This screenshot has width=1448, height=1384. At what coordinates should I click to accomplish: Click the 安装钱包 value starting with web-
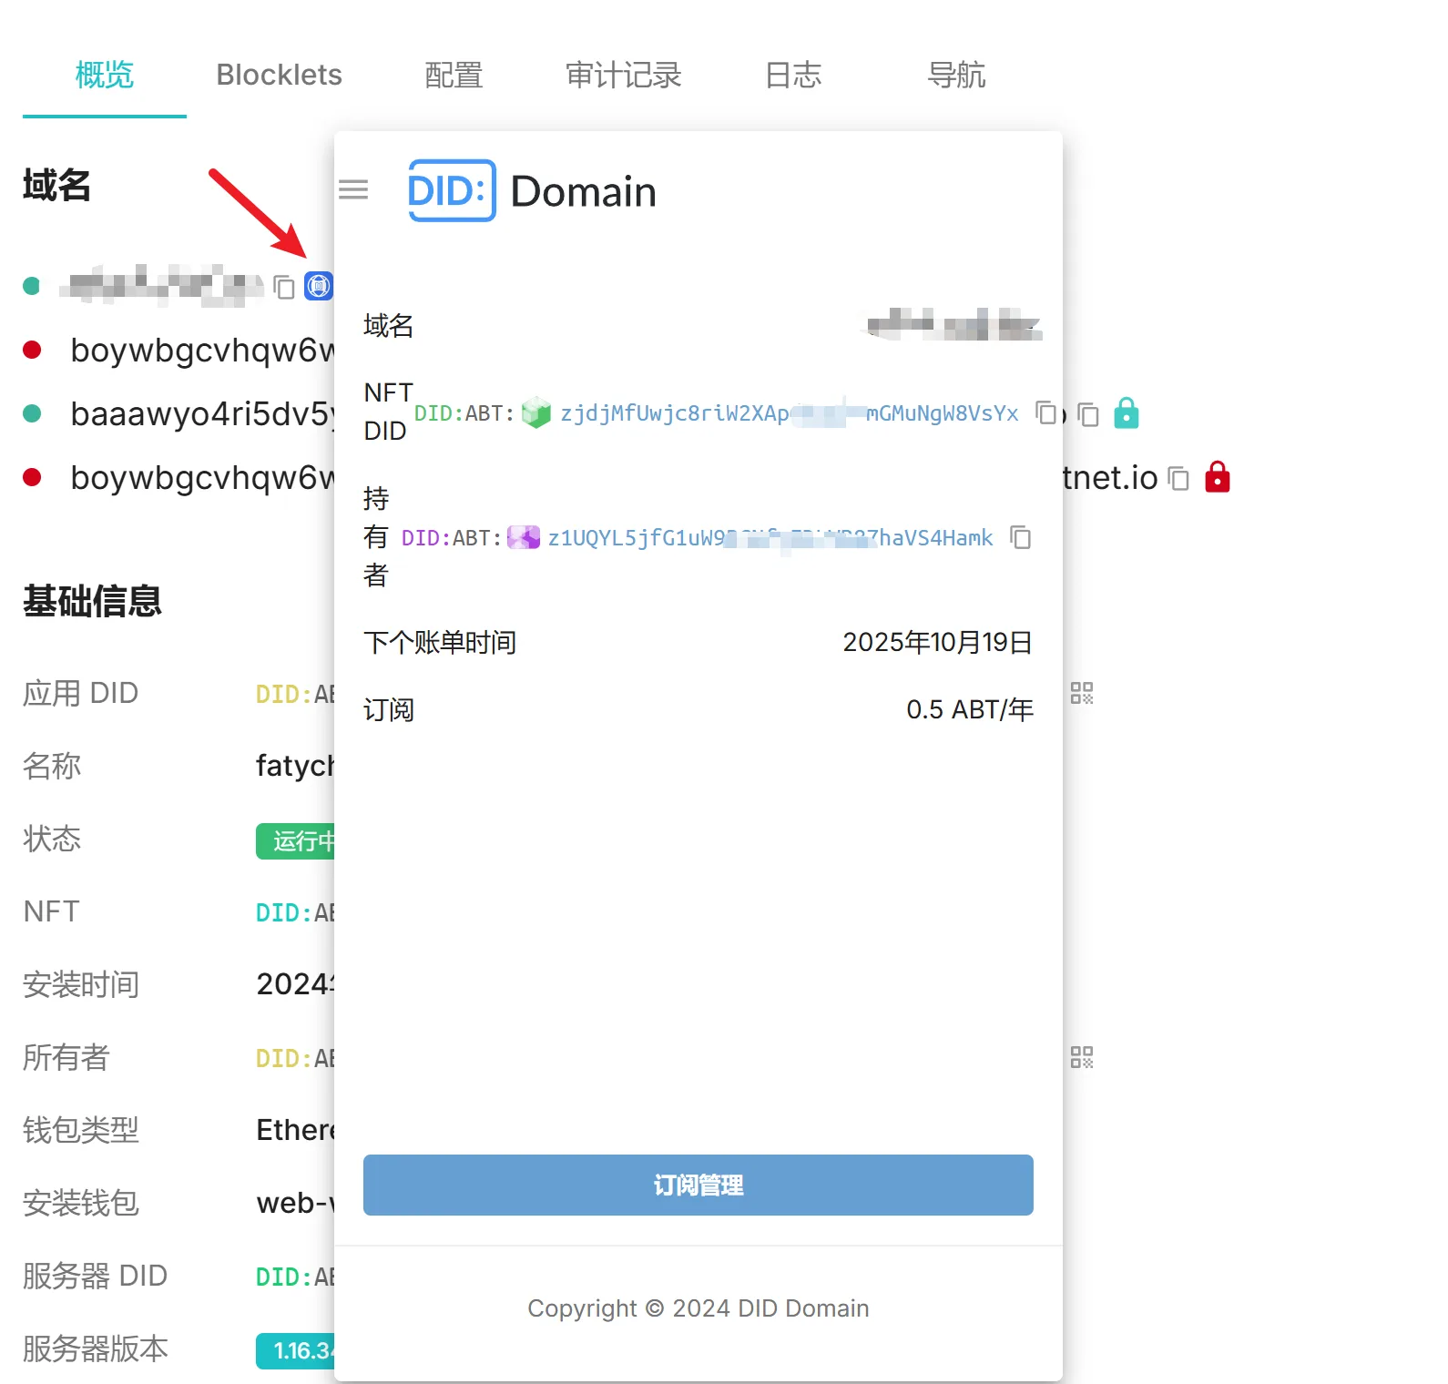(295, 1203)
